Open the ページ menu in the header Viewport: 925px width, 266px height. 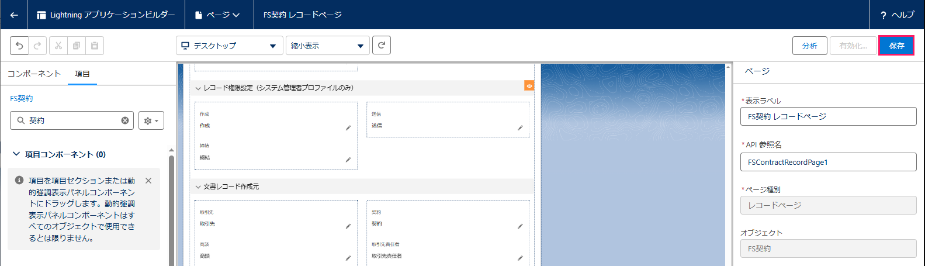(217, 15)
